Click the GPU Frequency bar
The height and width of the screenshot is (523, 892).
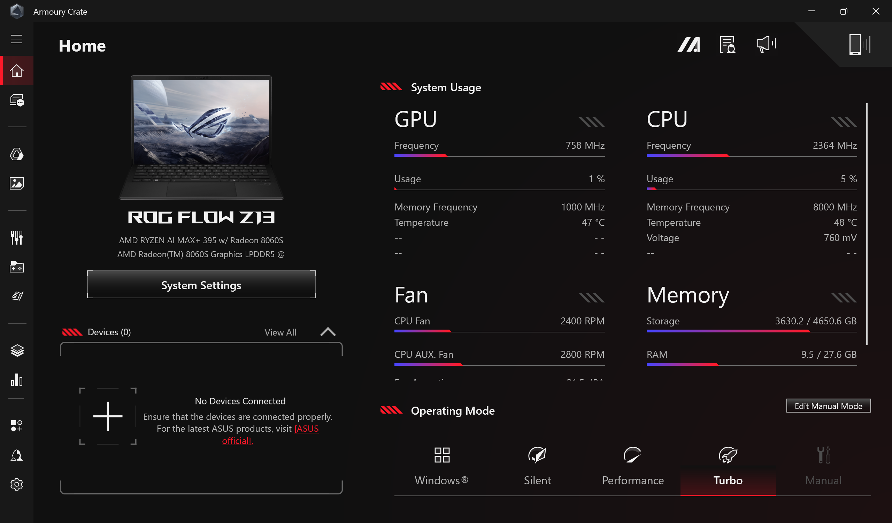499,155
